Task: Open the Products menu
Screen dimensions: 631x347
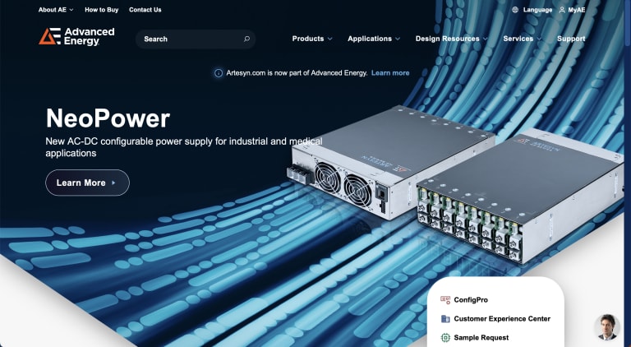Action: point(312,39)
